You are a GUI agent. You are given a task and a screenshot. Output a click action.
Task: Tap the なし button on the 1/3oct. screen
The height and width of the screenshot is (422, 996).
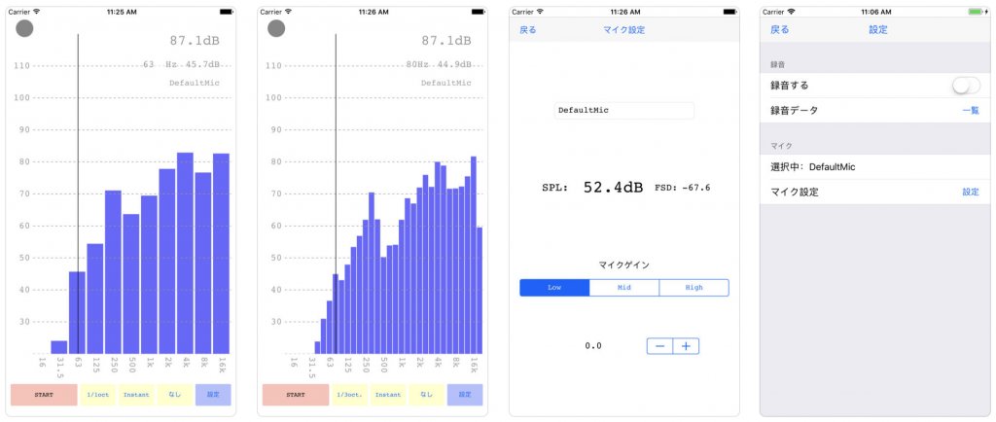point(426,395)
